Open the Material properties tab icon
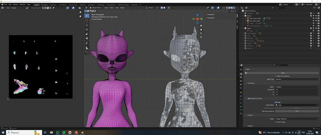 pyautogui.click(x=241, y=113)
